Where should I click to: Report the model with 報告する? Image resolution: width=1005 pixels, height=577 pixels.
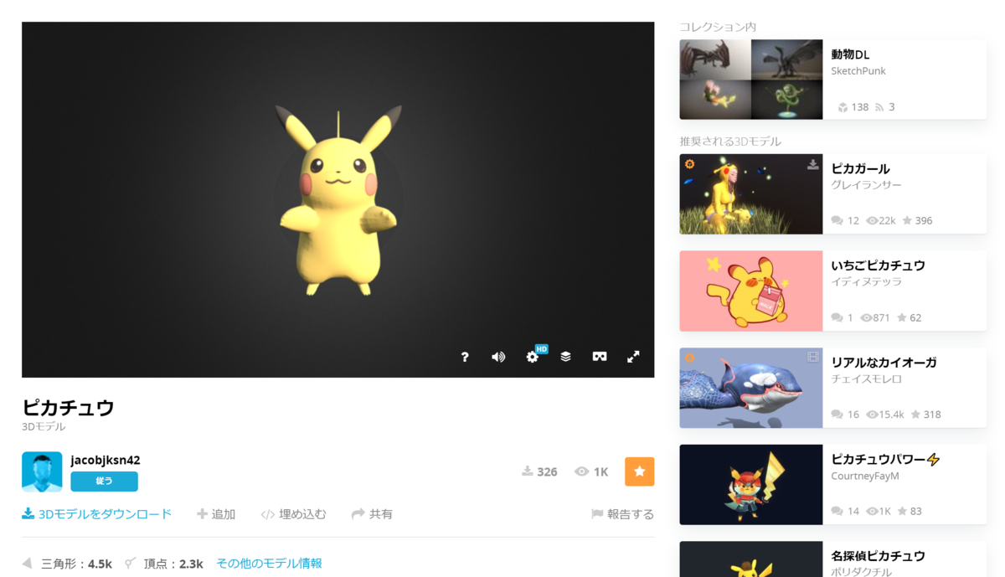pos(623,514)
